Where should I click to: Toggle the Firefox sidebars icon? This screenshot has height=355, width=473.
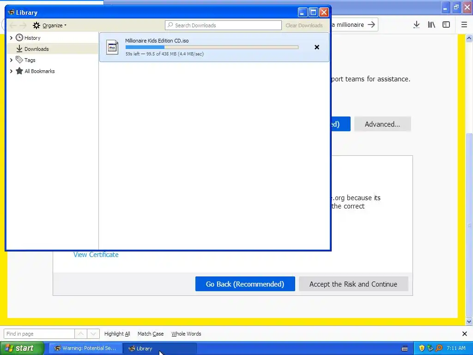coord(446,25)
